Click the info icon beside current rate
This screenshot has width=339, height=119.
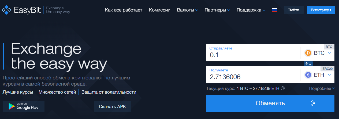coord(283,89)
